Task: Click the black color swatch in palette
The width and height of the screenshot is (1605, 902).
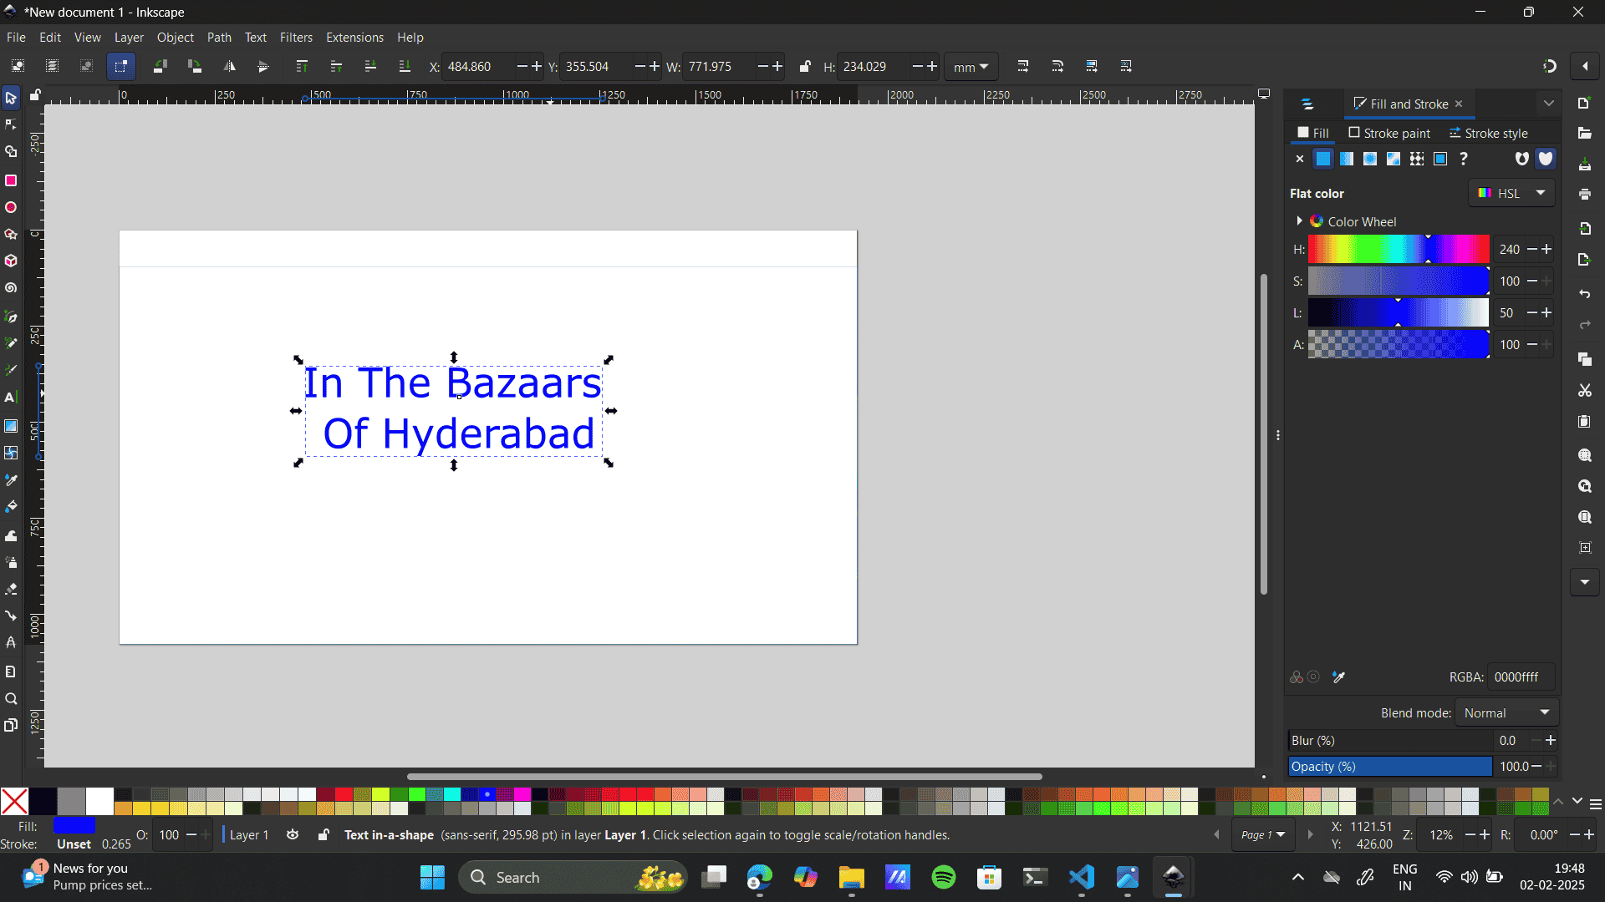Action: click(x=43, y=801)
